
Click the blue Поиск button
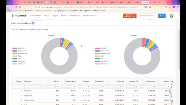point(162,16)
